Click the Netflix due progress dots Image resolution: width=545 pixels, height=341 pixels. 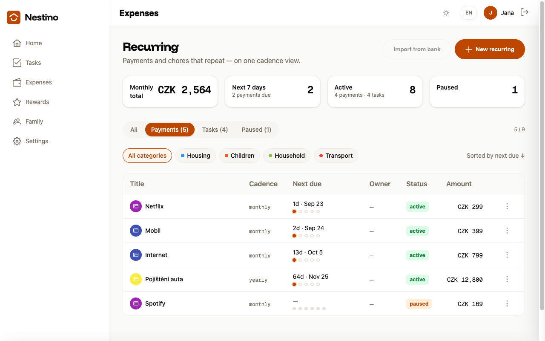click(306, 211)
